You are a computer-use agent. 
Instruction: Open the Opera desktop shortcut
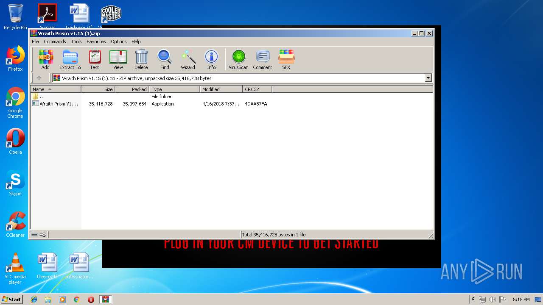click(x=15, y=141)
